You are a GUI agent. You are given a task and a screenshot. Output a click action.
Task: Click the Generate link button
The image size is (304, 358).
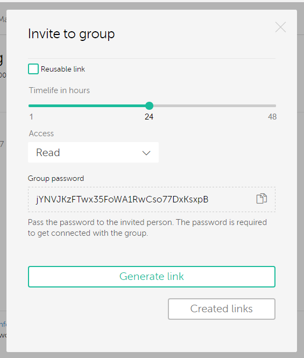tap(152, 277)
